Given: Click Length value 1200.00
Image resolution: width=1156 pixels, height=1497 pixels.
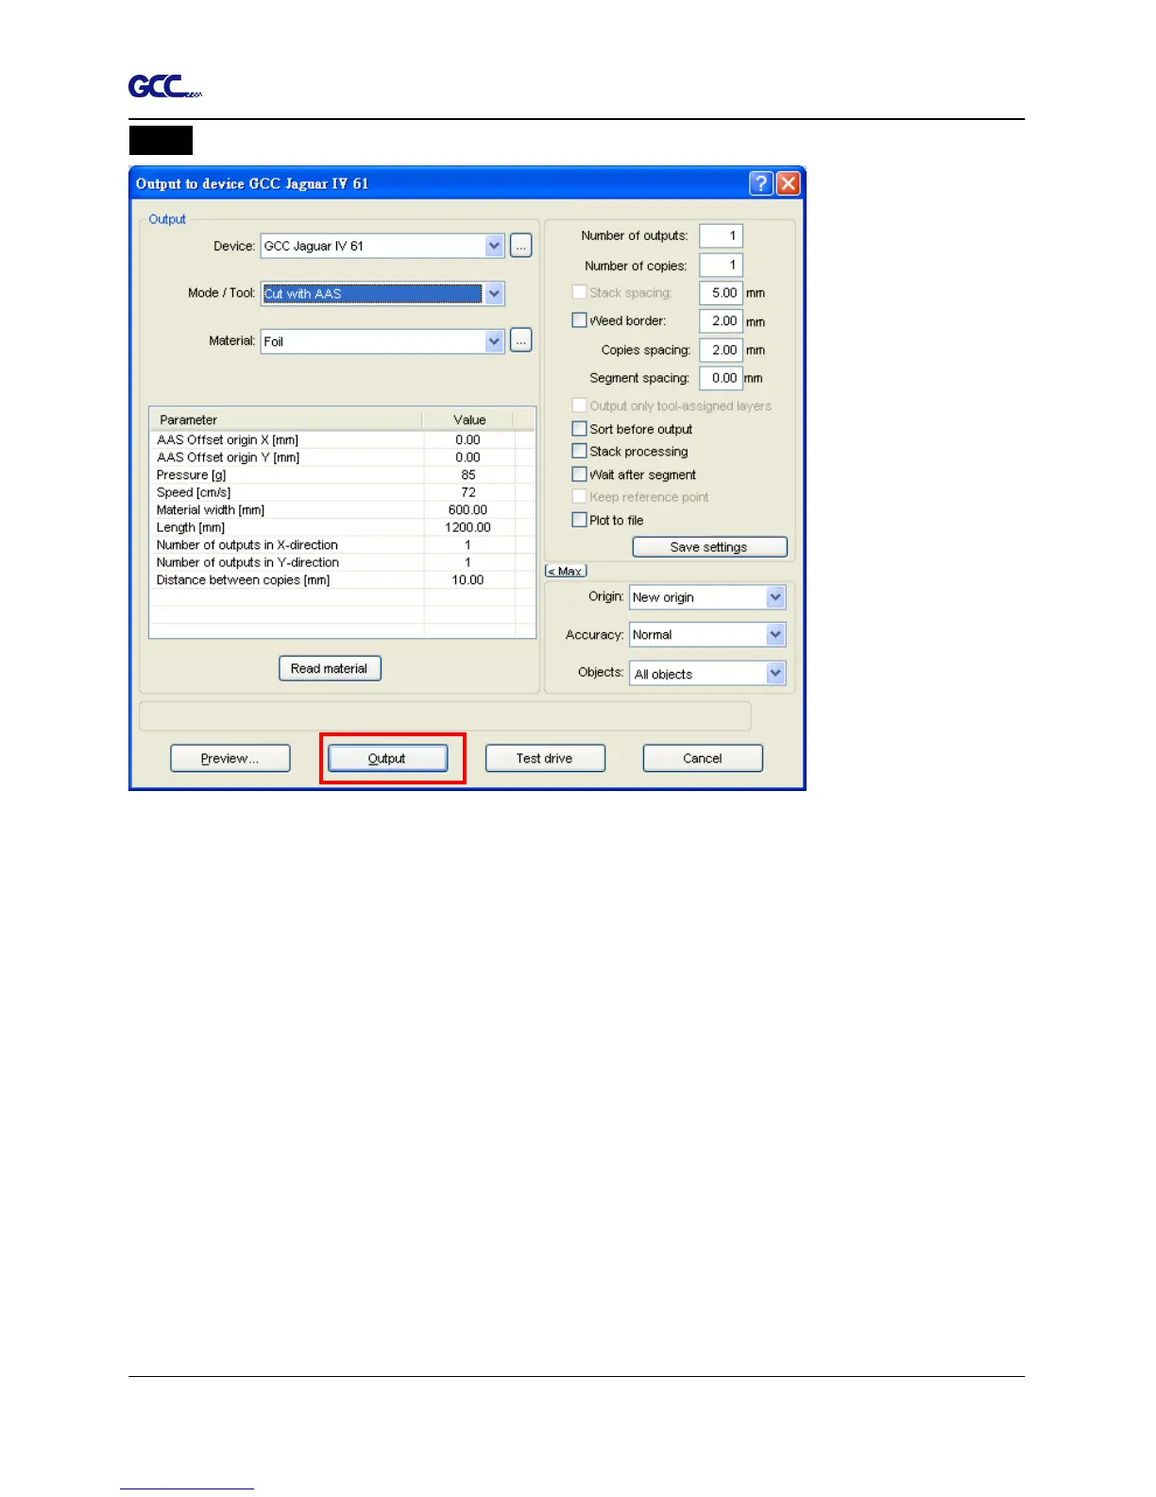Looking at the screenshot, I should [x=468, y=527].
